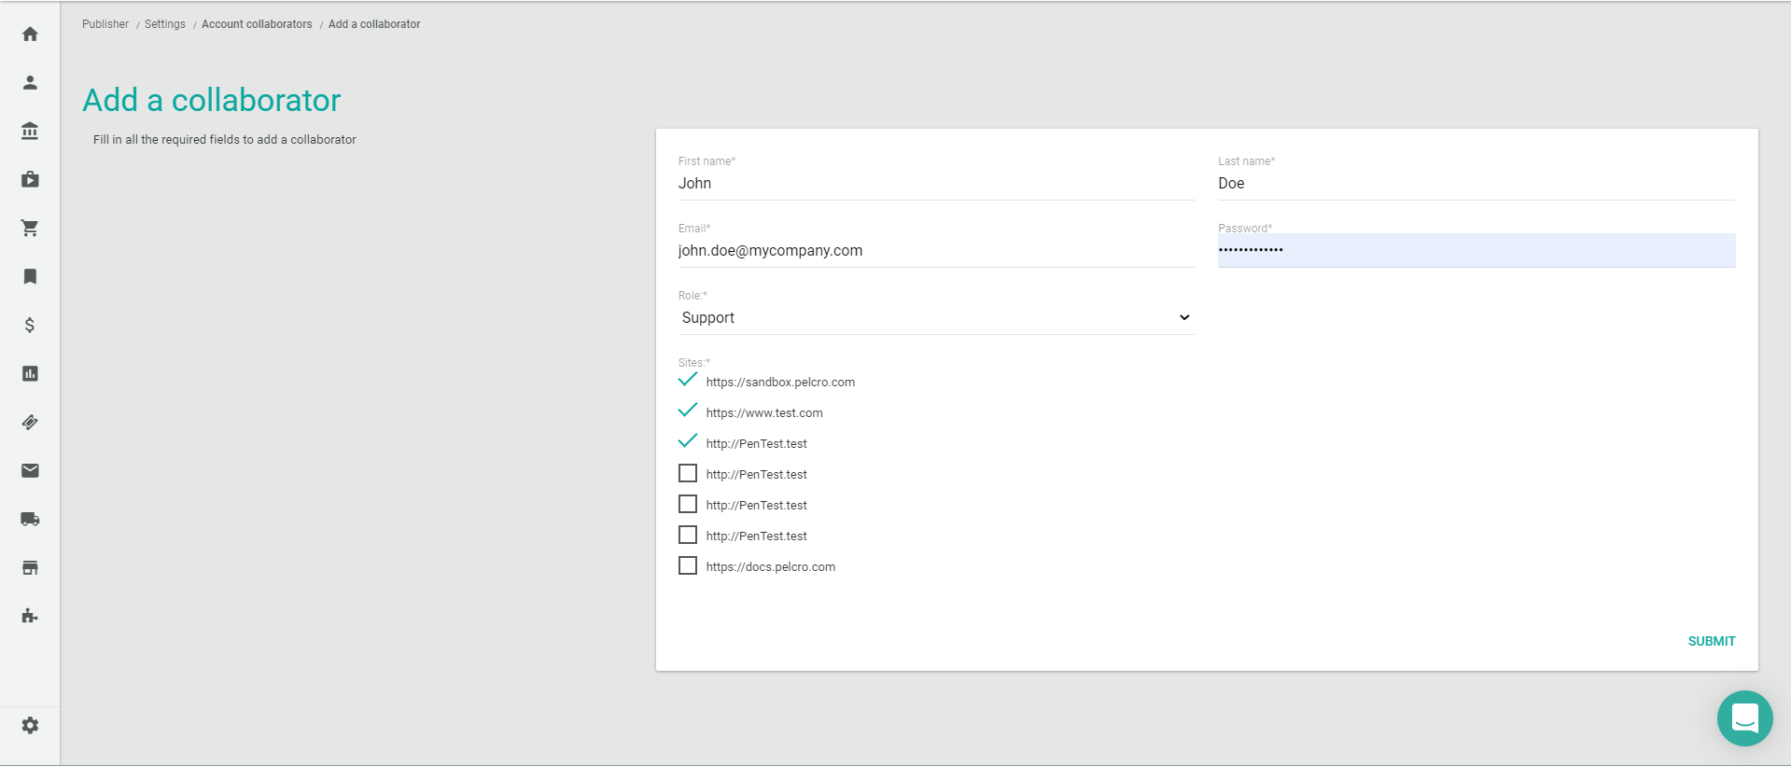Focus the Password field
This screenshot has height=766, width=1791.
[1476, 251]
